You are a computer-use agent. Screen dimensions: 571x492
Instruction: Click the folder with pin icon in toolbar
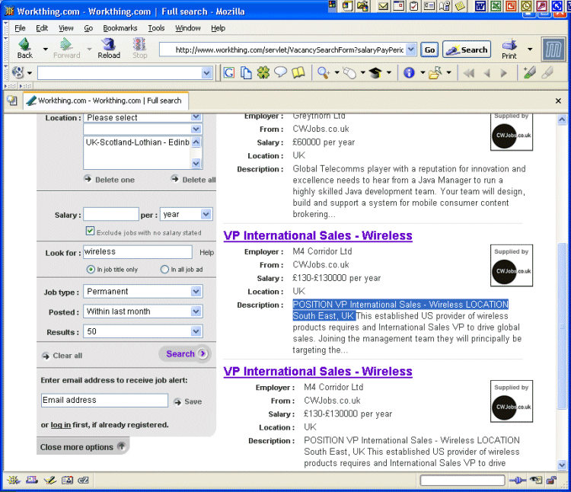435,73
